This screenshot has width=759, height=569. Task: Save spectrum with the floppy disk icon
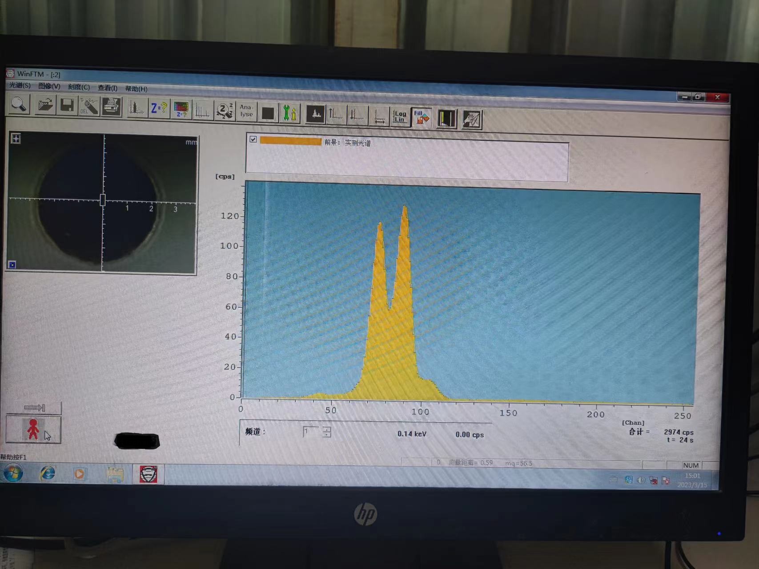pos(67,106)
